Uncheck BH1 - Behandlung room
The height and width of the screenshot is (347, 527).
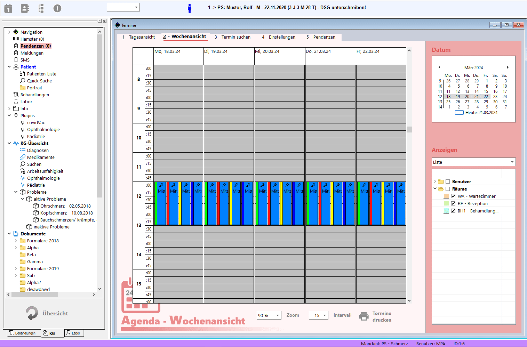[x=453, y=211]
